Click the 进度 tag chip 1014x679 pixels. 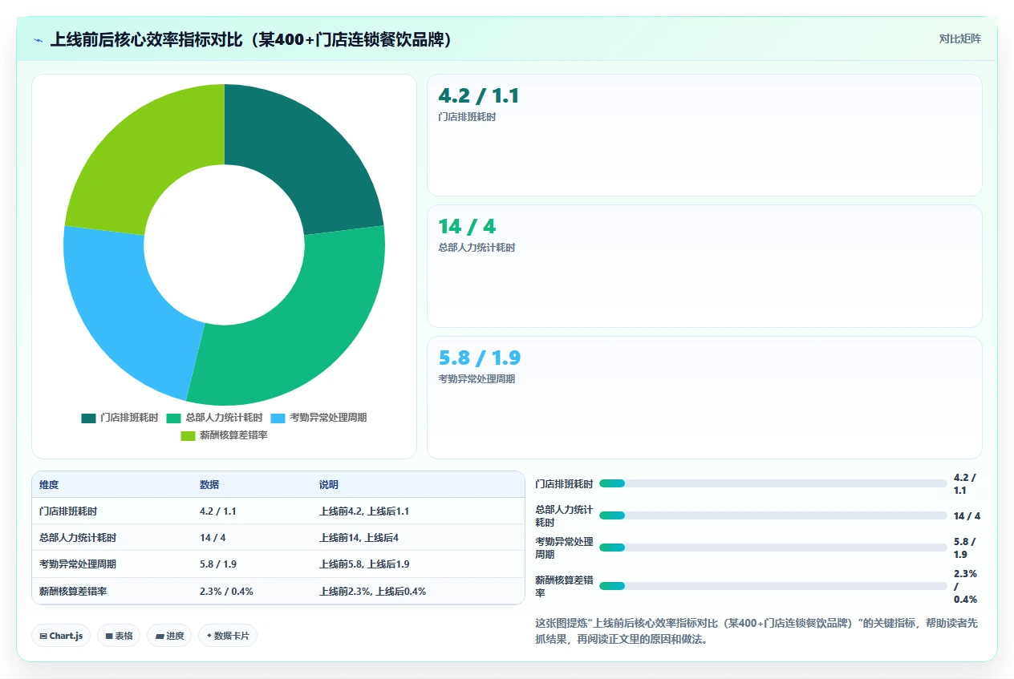pyautogui.click(x=169, y=636)
